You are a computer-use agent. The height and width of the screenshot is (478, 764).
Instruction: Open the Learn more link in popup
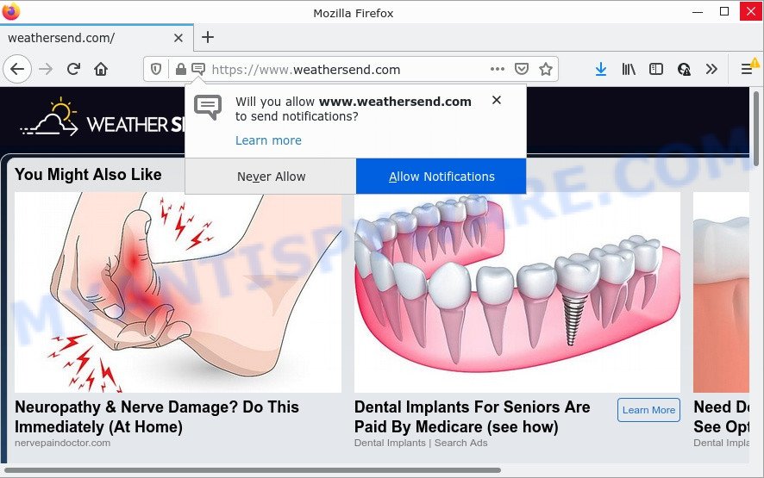pos(268,140)
